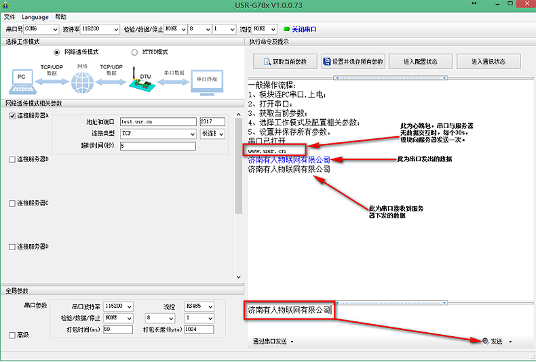Click the save icon on 设置并保存所有参数
Screen dimensions: 536x362
click(327, 62)
